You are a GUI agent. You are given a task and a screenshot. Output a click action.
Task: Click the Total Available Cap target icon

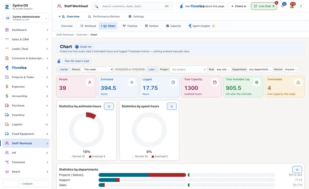[x=257, y=82]
